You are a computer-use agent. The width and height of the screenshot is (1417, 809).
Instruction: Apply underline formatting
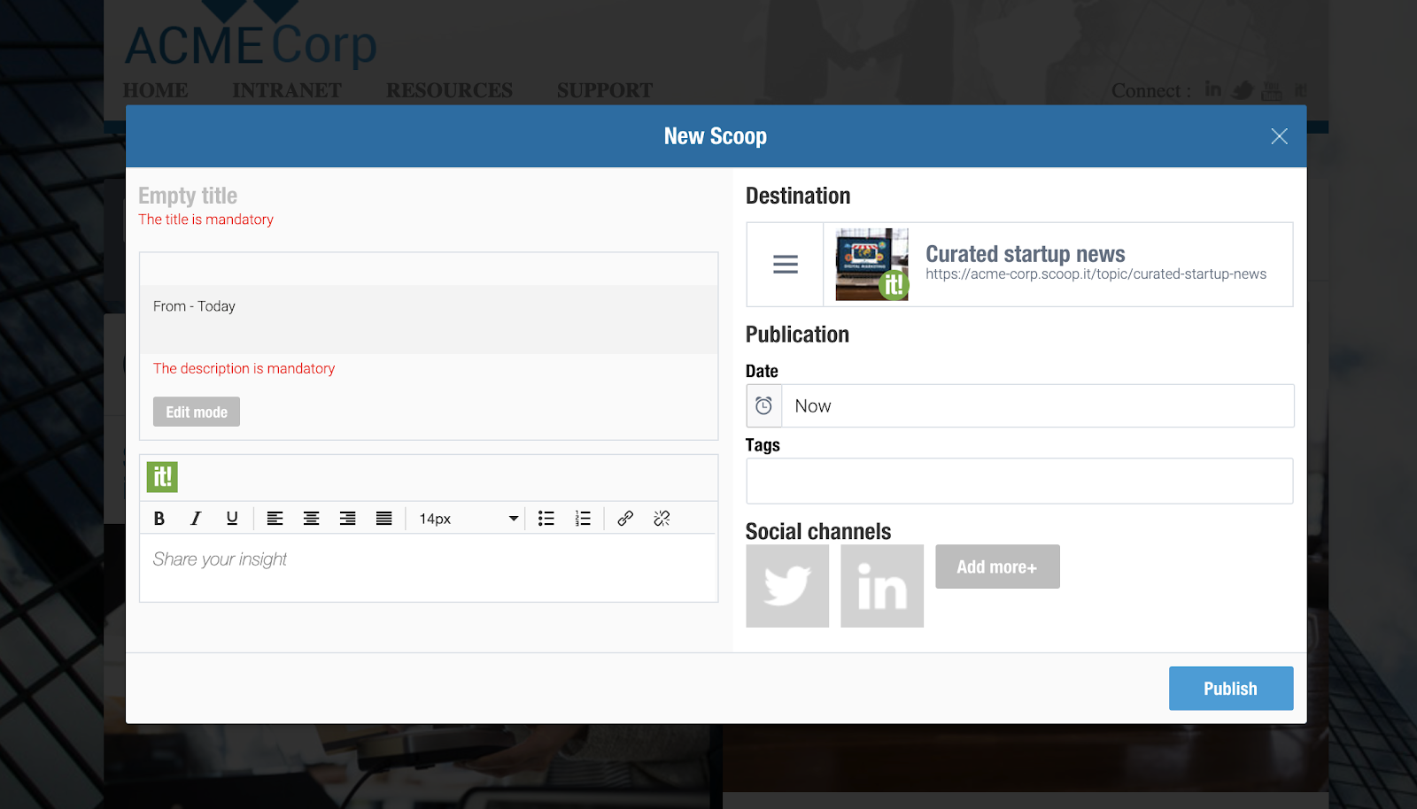(232, 519)
